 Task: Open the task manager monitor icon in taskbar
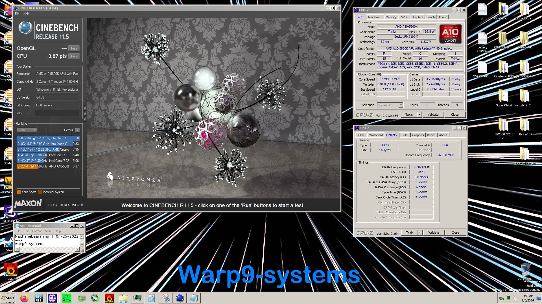(137, 298)
